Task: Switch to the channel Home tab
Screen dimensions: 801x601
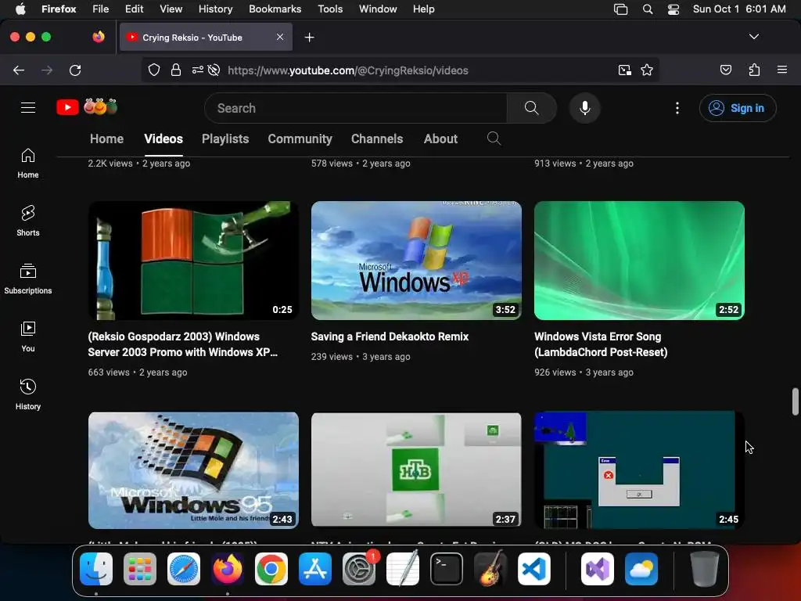Action: 106,139
